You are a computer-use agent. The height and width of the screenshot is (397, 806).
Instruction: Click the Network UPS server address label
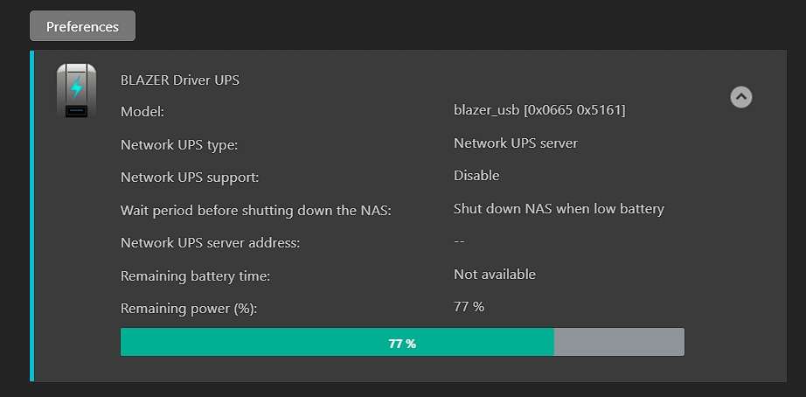point(210,243)
